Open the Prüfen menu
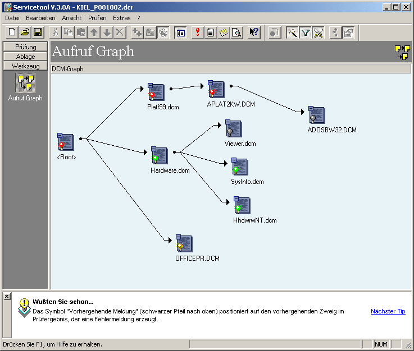 (97, 18)
